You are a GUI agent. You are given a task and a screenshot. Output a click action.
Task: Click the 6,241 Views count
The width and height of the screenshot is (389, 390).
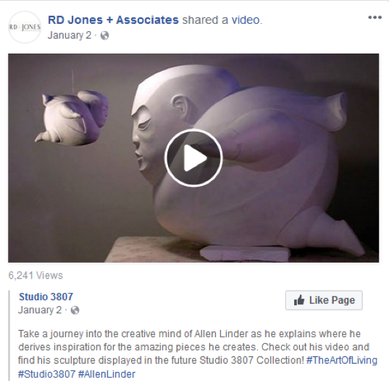(x=35, y=276)
